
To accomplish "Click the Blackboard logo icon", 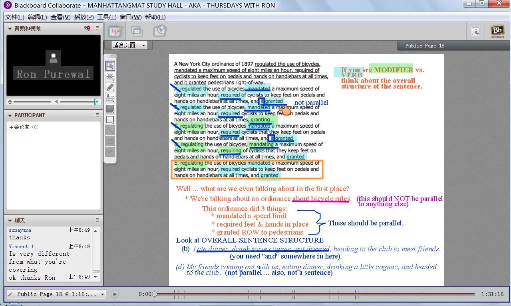I will [x=497, y=31].
